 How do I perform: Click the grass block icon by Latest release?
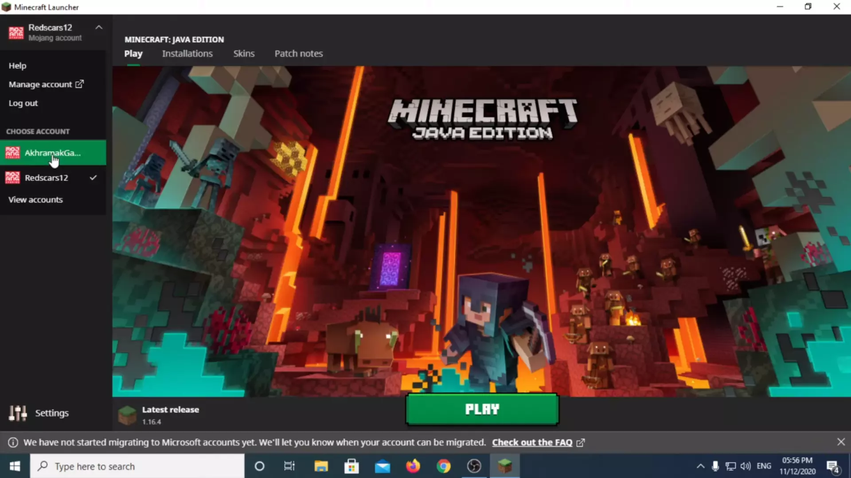(x=127, y=415)
